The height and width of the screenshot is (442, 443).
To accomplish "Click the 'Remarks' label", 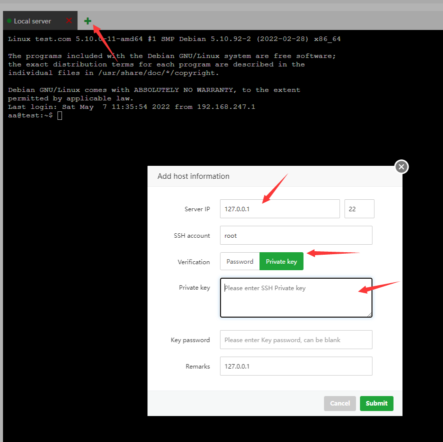I will click(197, 367).
